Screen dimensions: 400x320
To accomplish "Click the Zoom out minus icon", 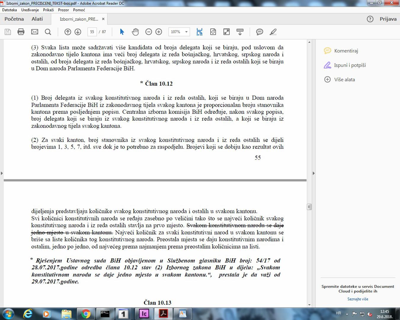I will tap(149, 32).
